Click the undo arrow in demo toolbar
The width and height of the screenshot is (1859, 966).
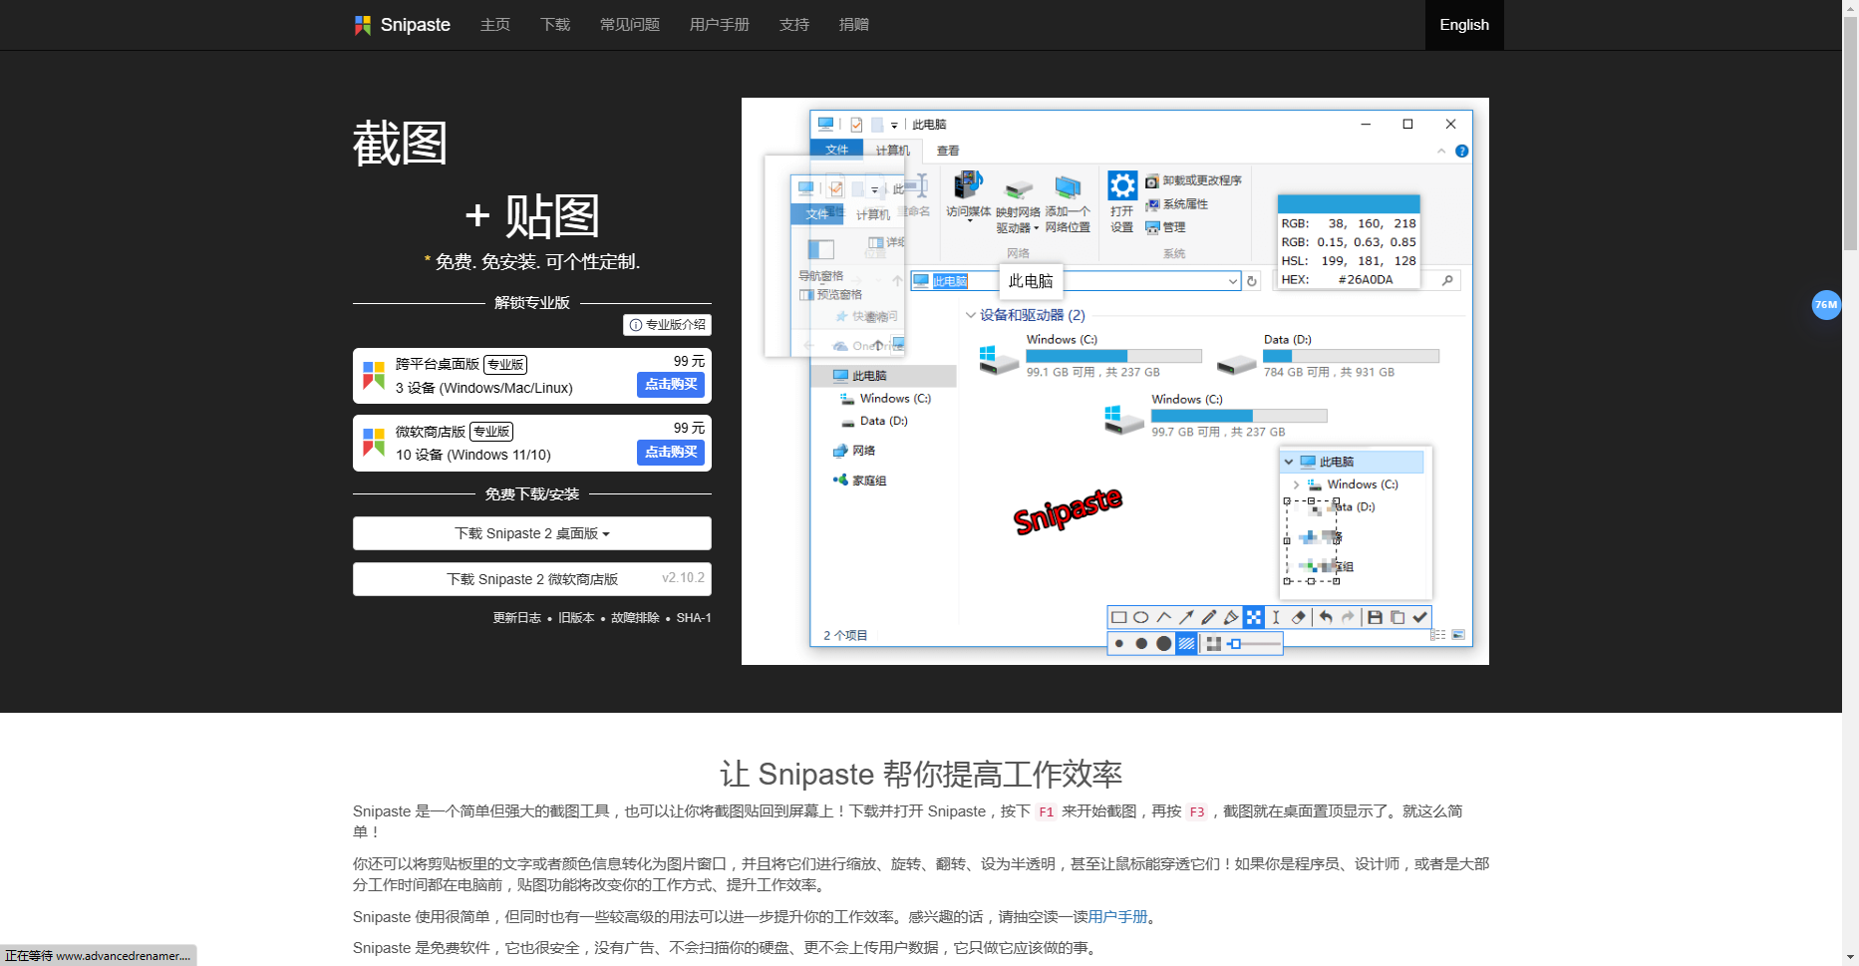click(x=1326, y=618)
